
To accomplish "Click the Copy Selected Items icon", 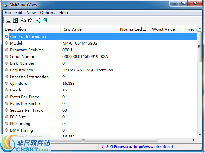I will pyautogui.click(x=23, y=20).
